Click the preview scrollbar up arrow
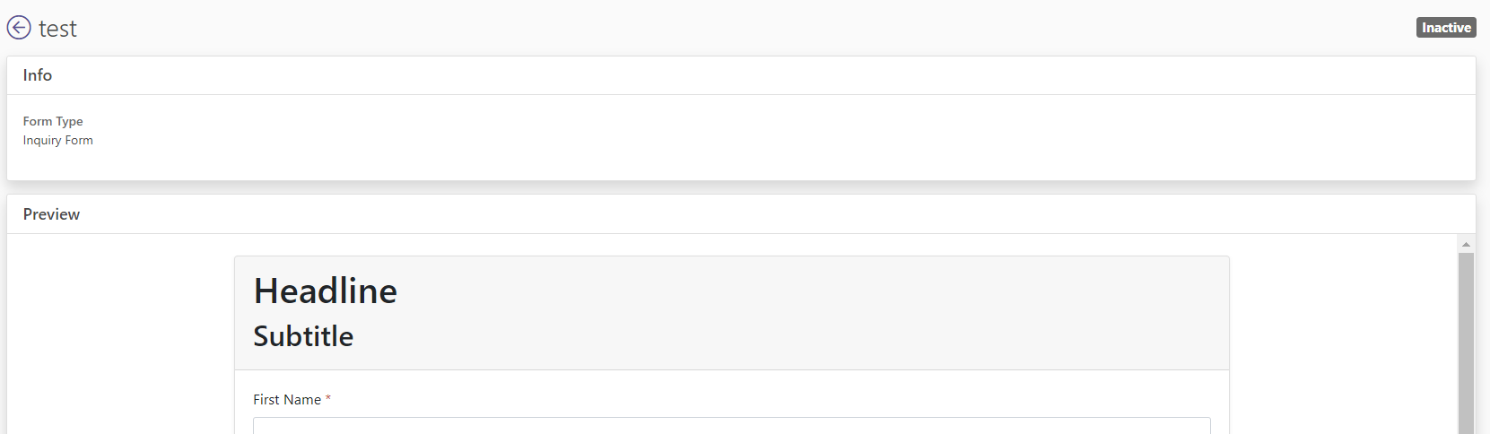 click(1466, 244)
